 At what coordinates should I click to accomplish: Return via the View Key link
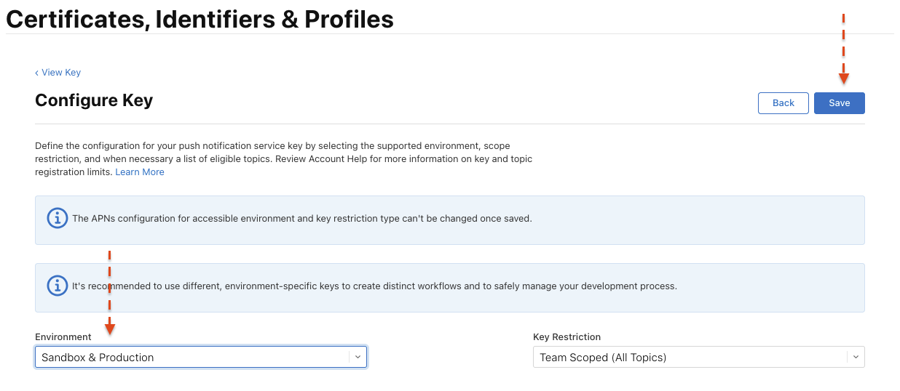61,73
